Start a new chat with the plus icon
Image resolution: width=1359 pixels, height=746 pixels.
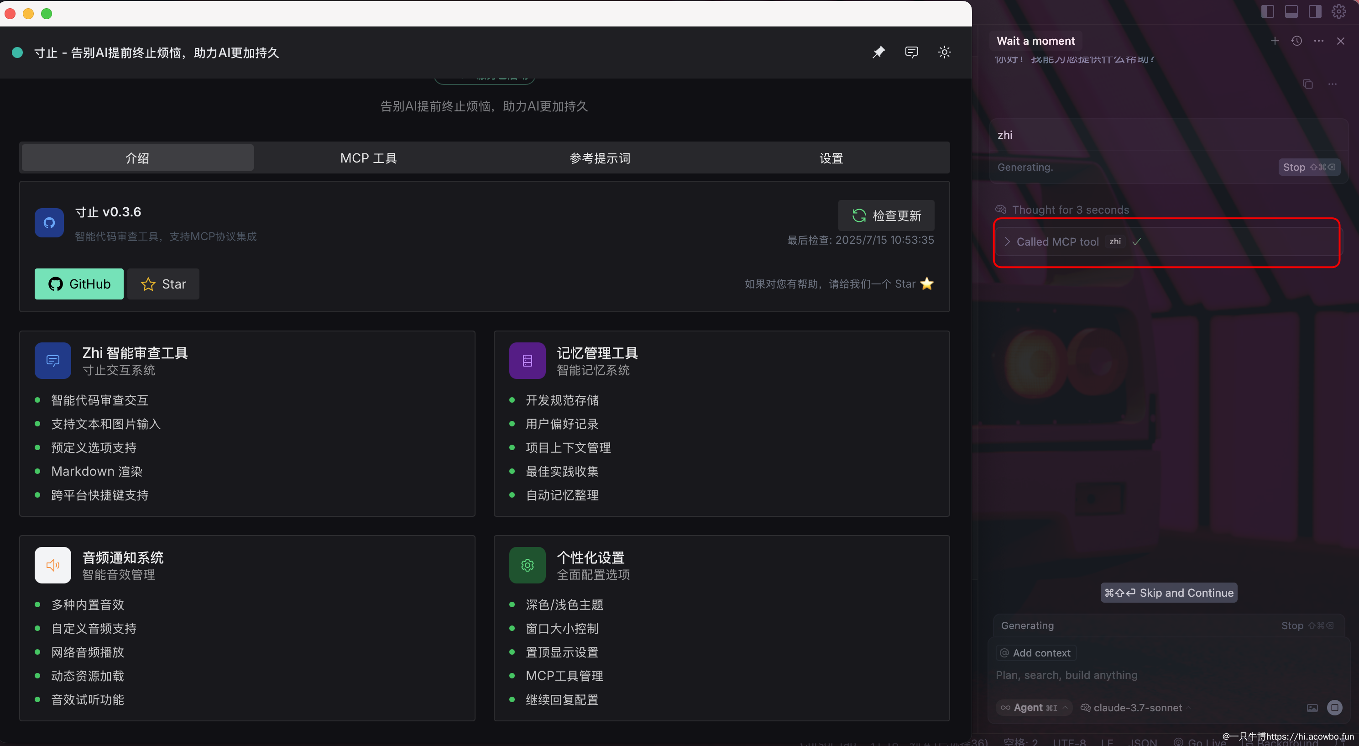coord(1275,41)
